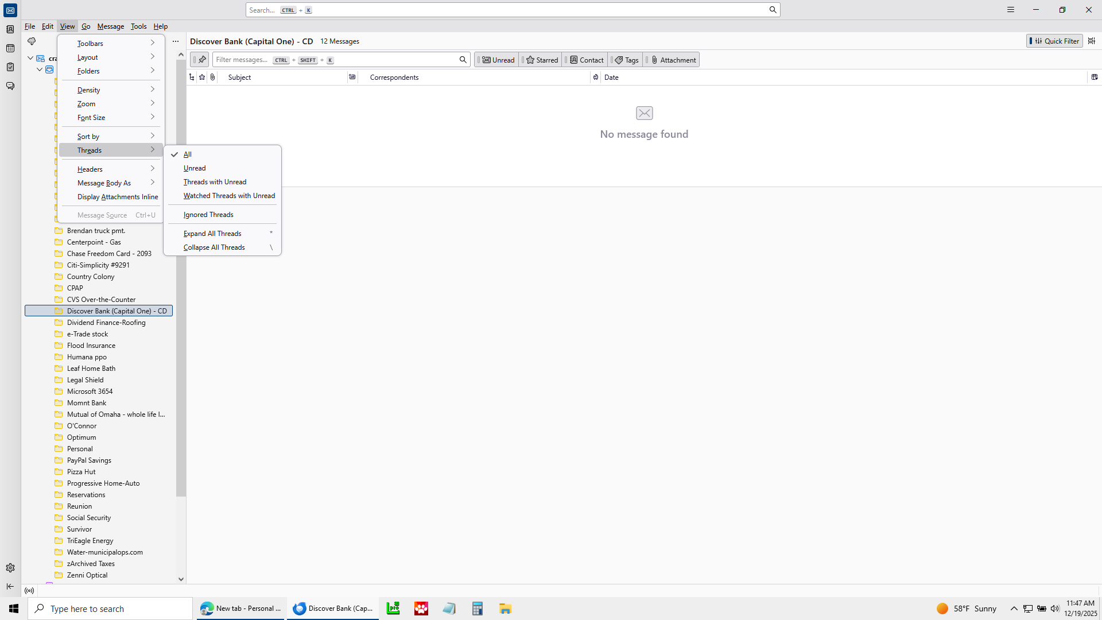Open File Explorer in the taskbar

pos(505,609)
